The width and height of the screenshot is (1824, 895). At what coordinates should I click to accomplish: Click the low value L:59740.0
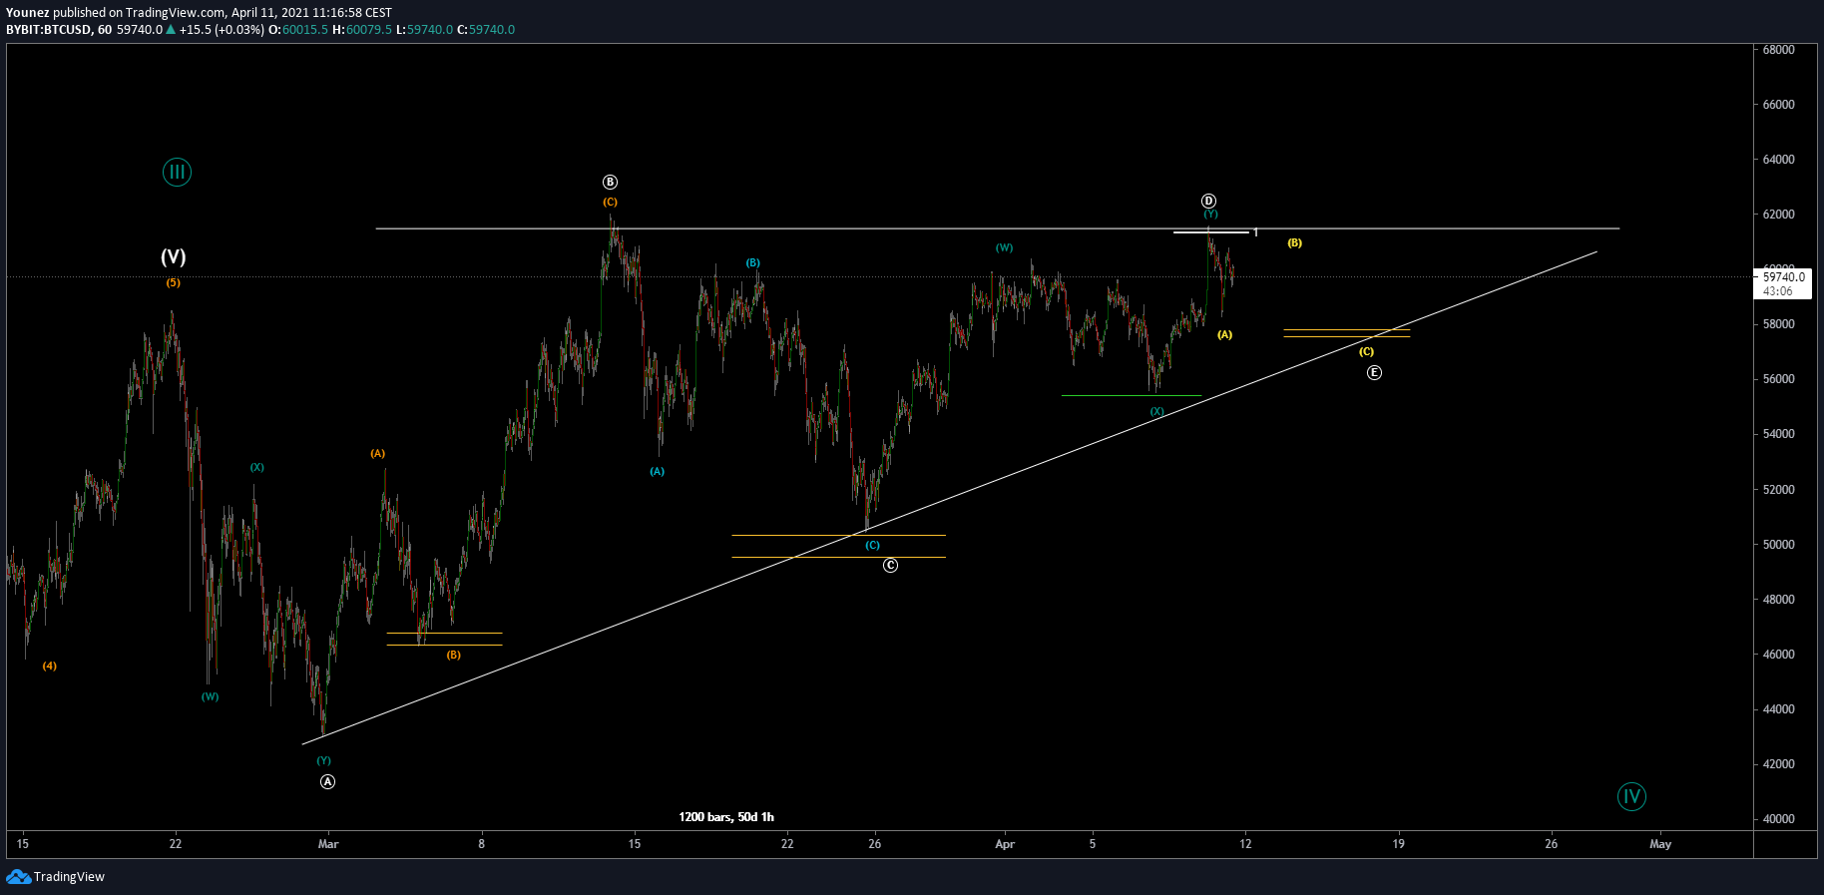click(424, 30)
